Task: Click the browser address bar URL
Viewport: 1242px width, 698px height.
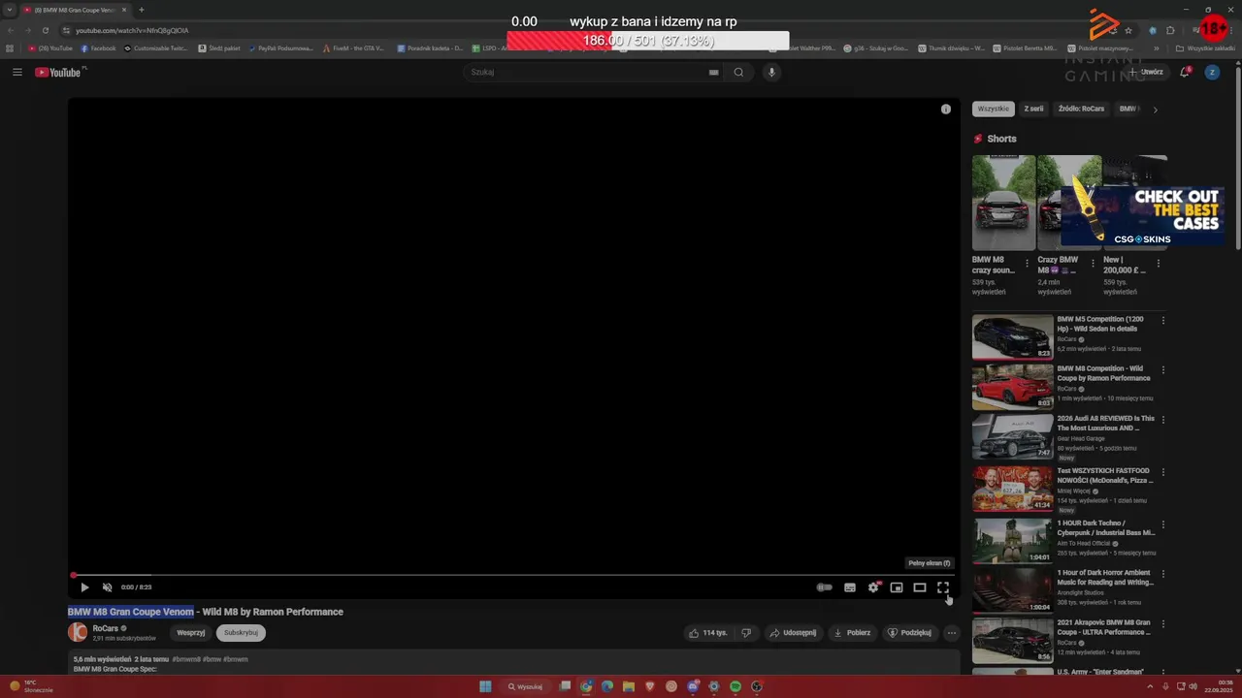Action: 132,30
